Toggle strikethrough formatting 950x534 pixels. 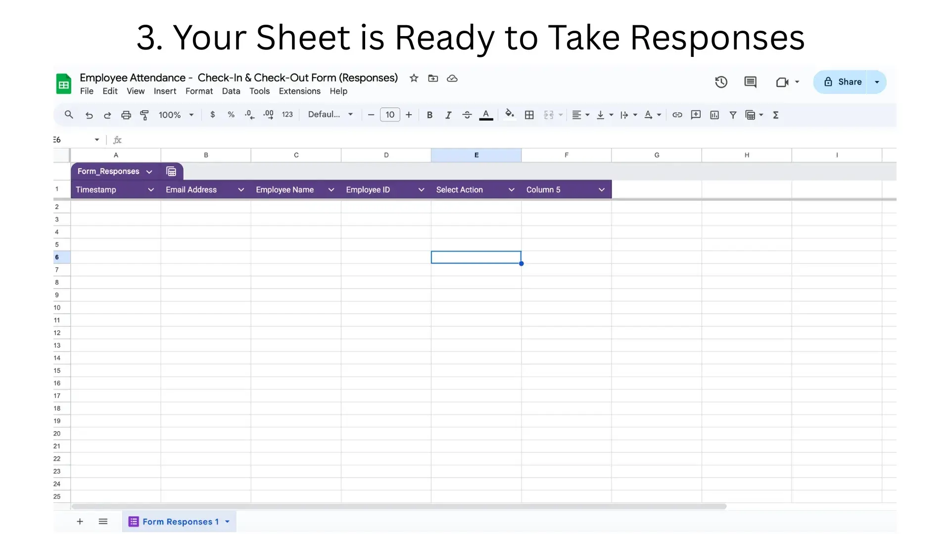(467, 115)
